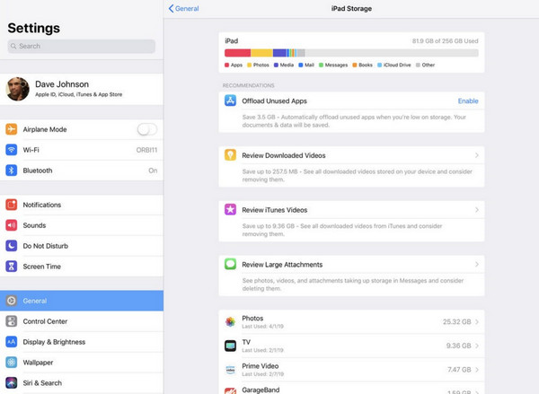The image size is (539, 394).
Task: Tap the Airplane Mode icon
Action: tap(12, 129)
